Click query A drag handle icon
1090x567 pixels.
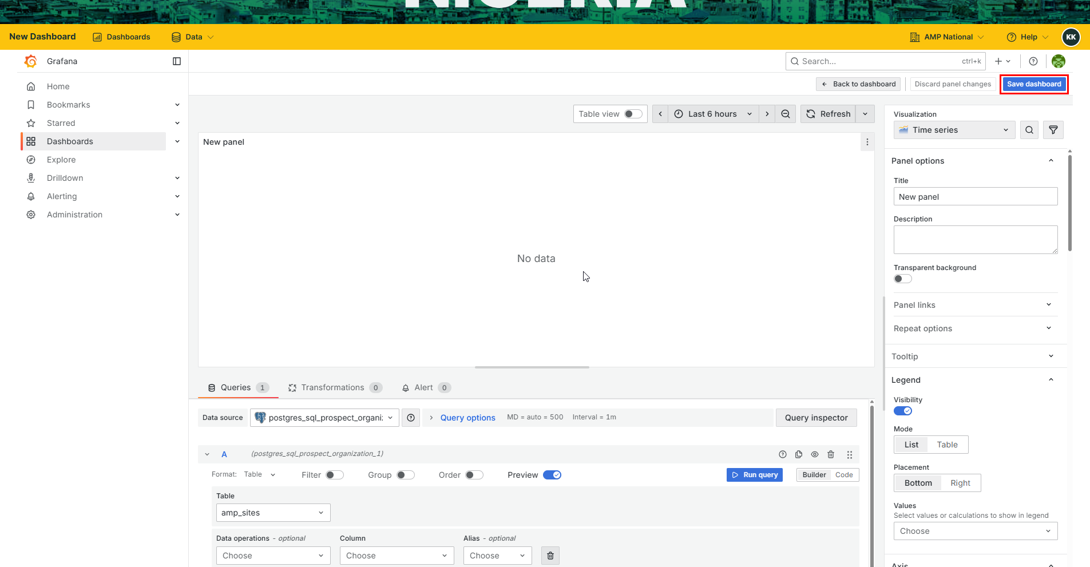pyautogui.click(x=850, y=454)
